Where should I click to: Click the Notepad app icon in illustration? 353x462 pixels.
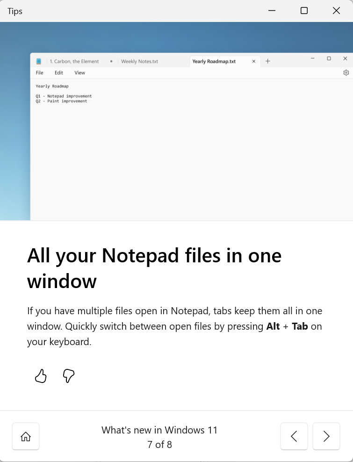click(x=39, y=61)
